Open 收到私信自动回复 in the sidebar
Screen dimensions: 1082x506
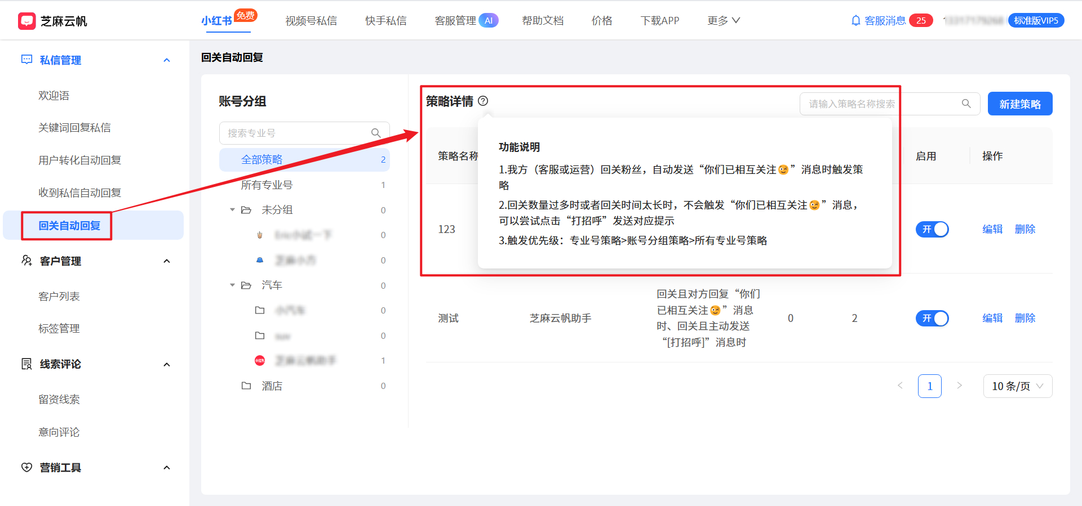(x=80, y=193)
